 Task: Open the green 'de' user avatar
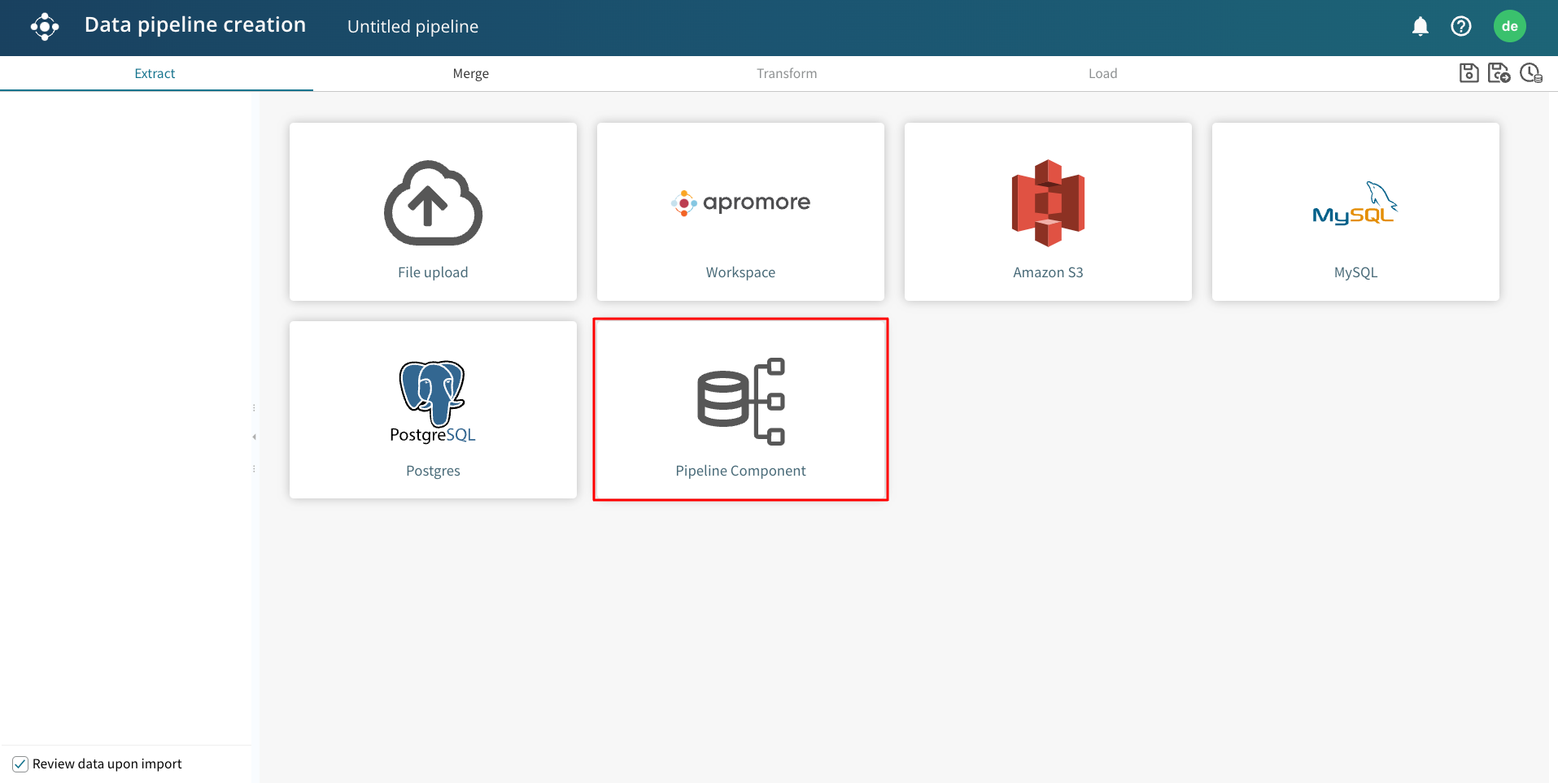click(1509, 26)
